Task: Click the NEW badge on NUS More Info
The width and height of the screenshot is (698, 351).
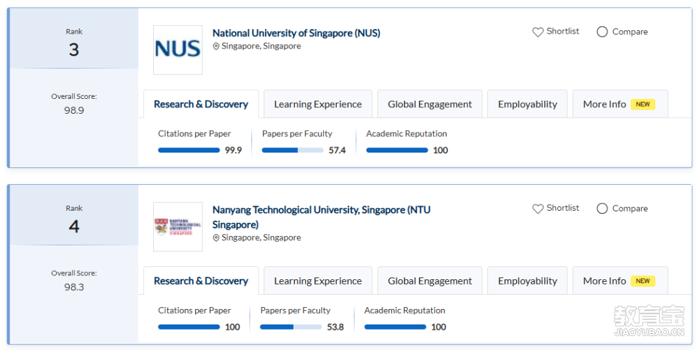Action: [x=643, y=104]
